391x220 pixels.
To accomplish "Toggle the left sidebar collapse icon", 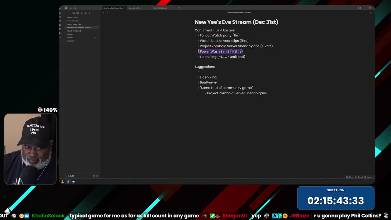I will click(60, 8).
